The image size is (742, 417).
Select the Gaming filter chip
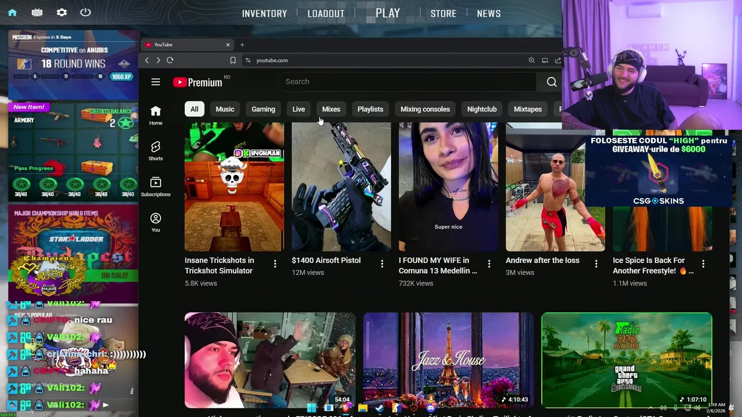click(x=263, y=109)
